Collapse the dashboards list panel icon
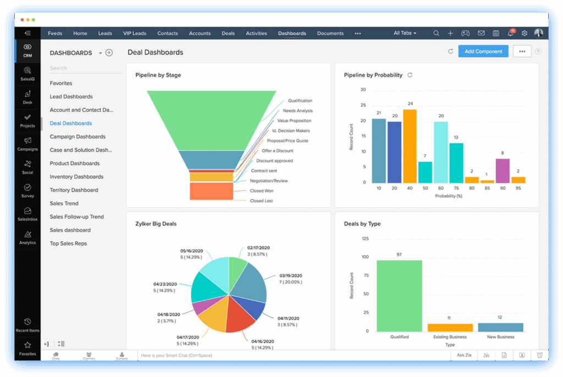Image resolution: width=563 pixels, height=377 pixels. 46,343
